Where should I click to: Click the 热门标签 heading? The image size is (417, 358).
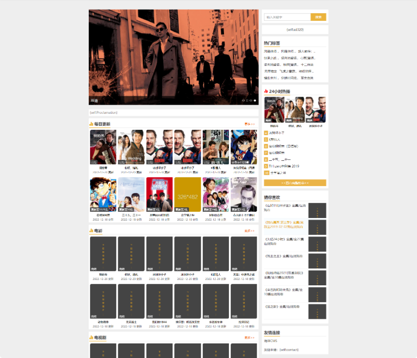click(272, 43)
